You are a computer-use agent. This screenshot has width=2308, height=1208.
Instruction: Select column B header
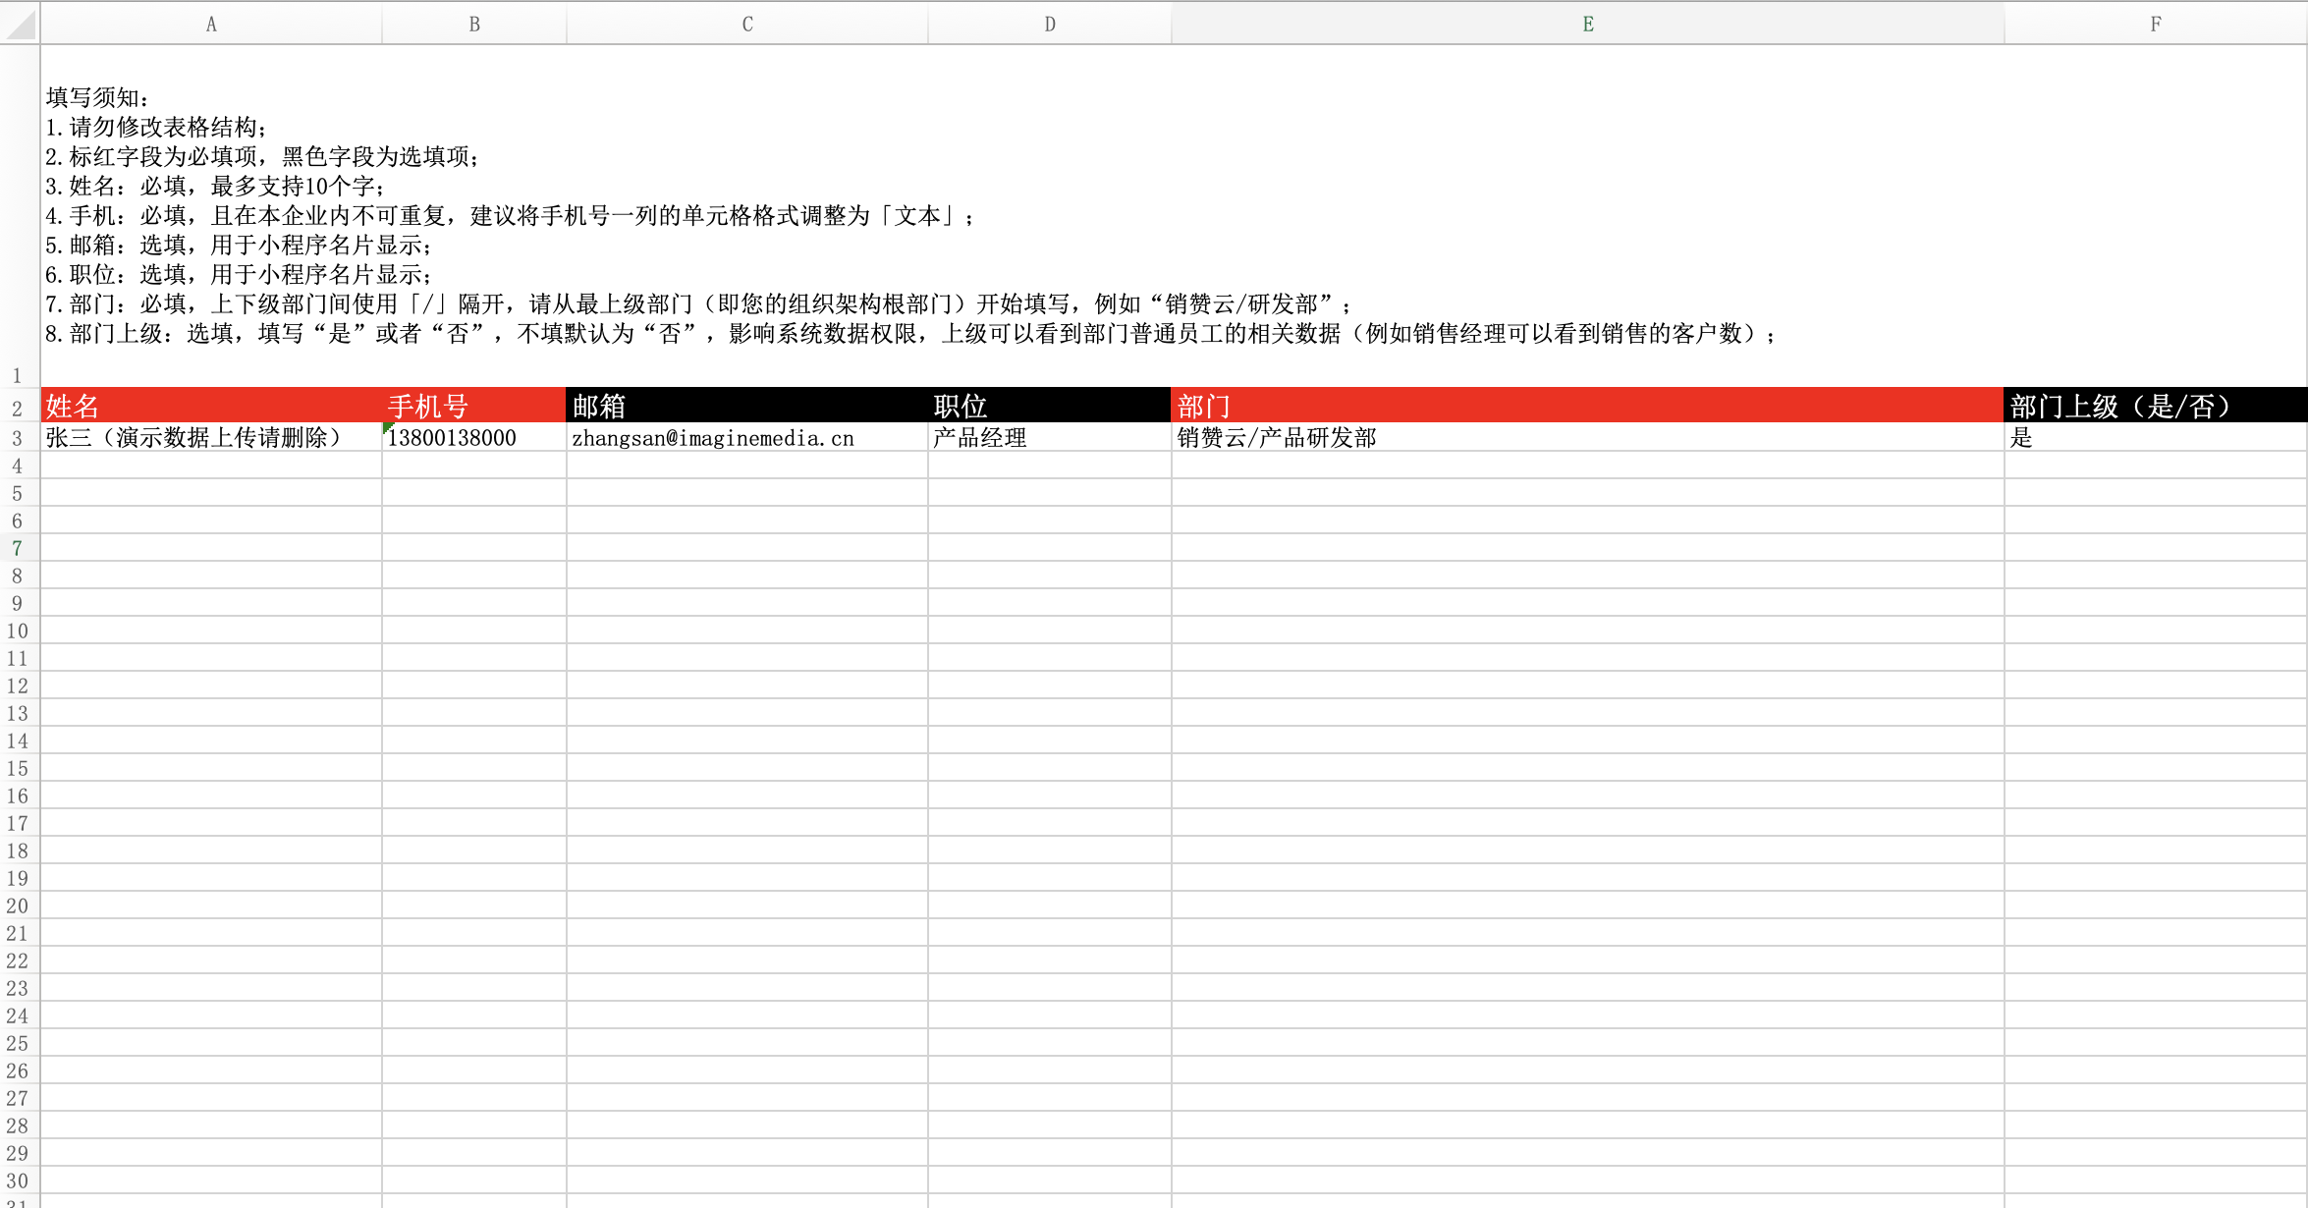pyautogui.click(x=474, y=24)
